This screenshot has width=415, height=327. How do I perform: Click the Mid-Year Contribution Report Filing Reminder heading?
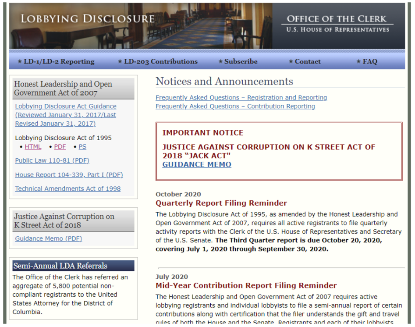(246, 285)
